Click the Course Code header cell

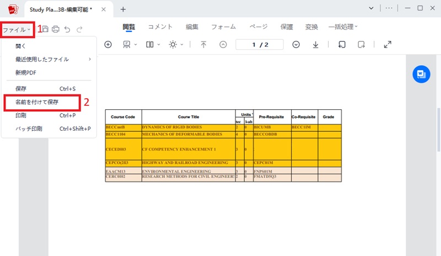(123, 117)
